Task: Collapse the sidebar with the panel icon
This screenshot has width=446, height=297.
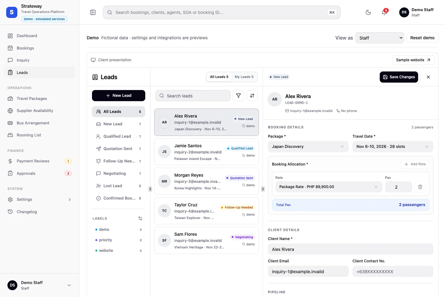Action: click(93, 12)
